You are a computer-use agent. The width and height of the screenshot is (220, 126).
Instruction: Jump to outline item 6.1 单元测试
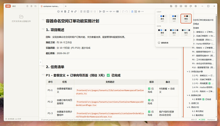pyautogui.click(x=198, y=111)
